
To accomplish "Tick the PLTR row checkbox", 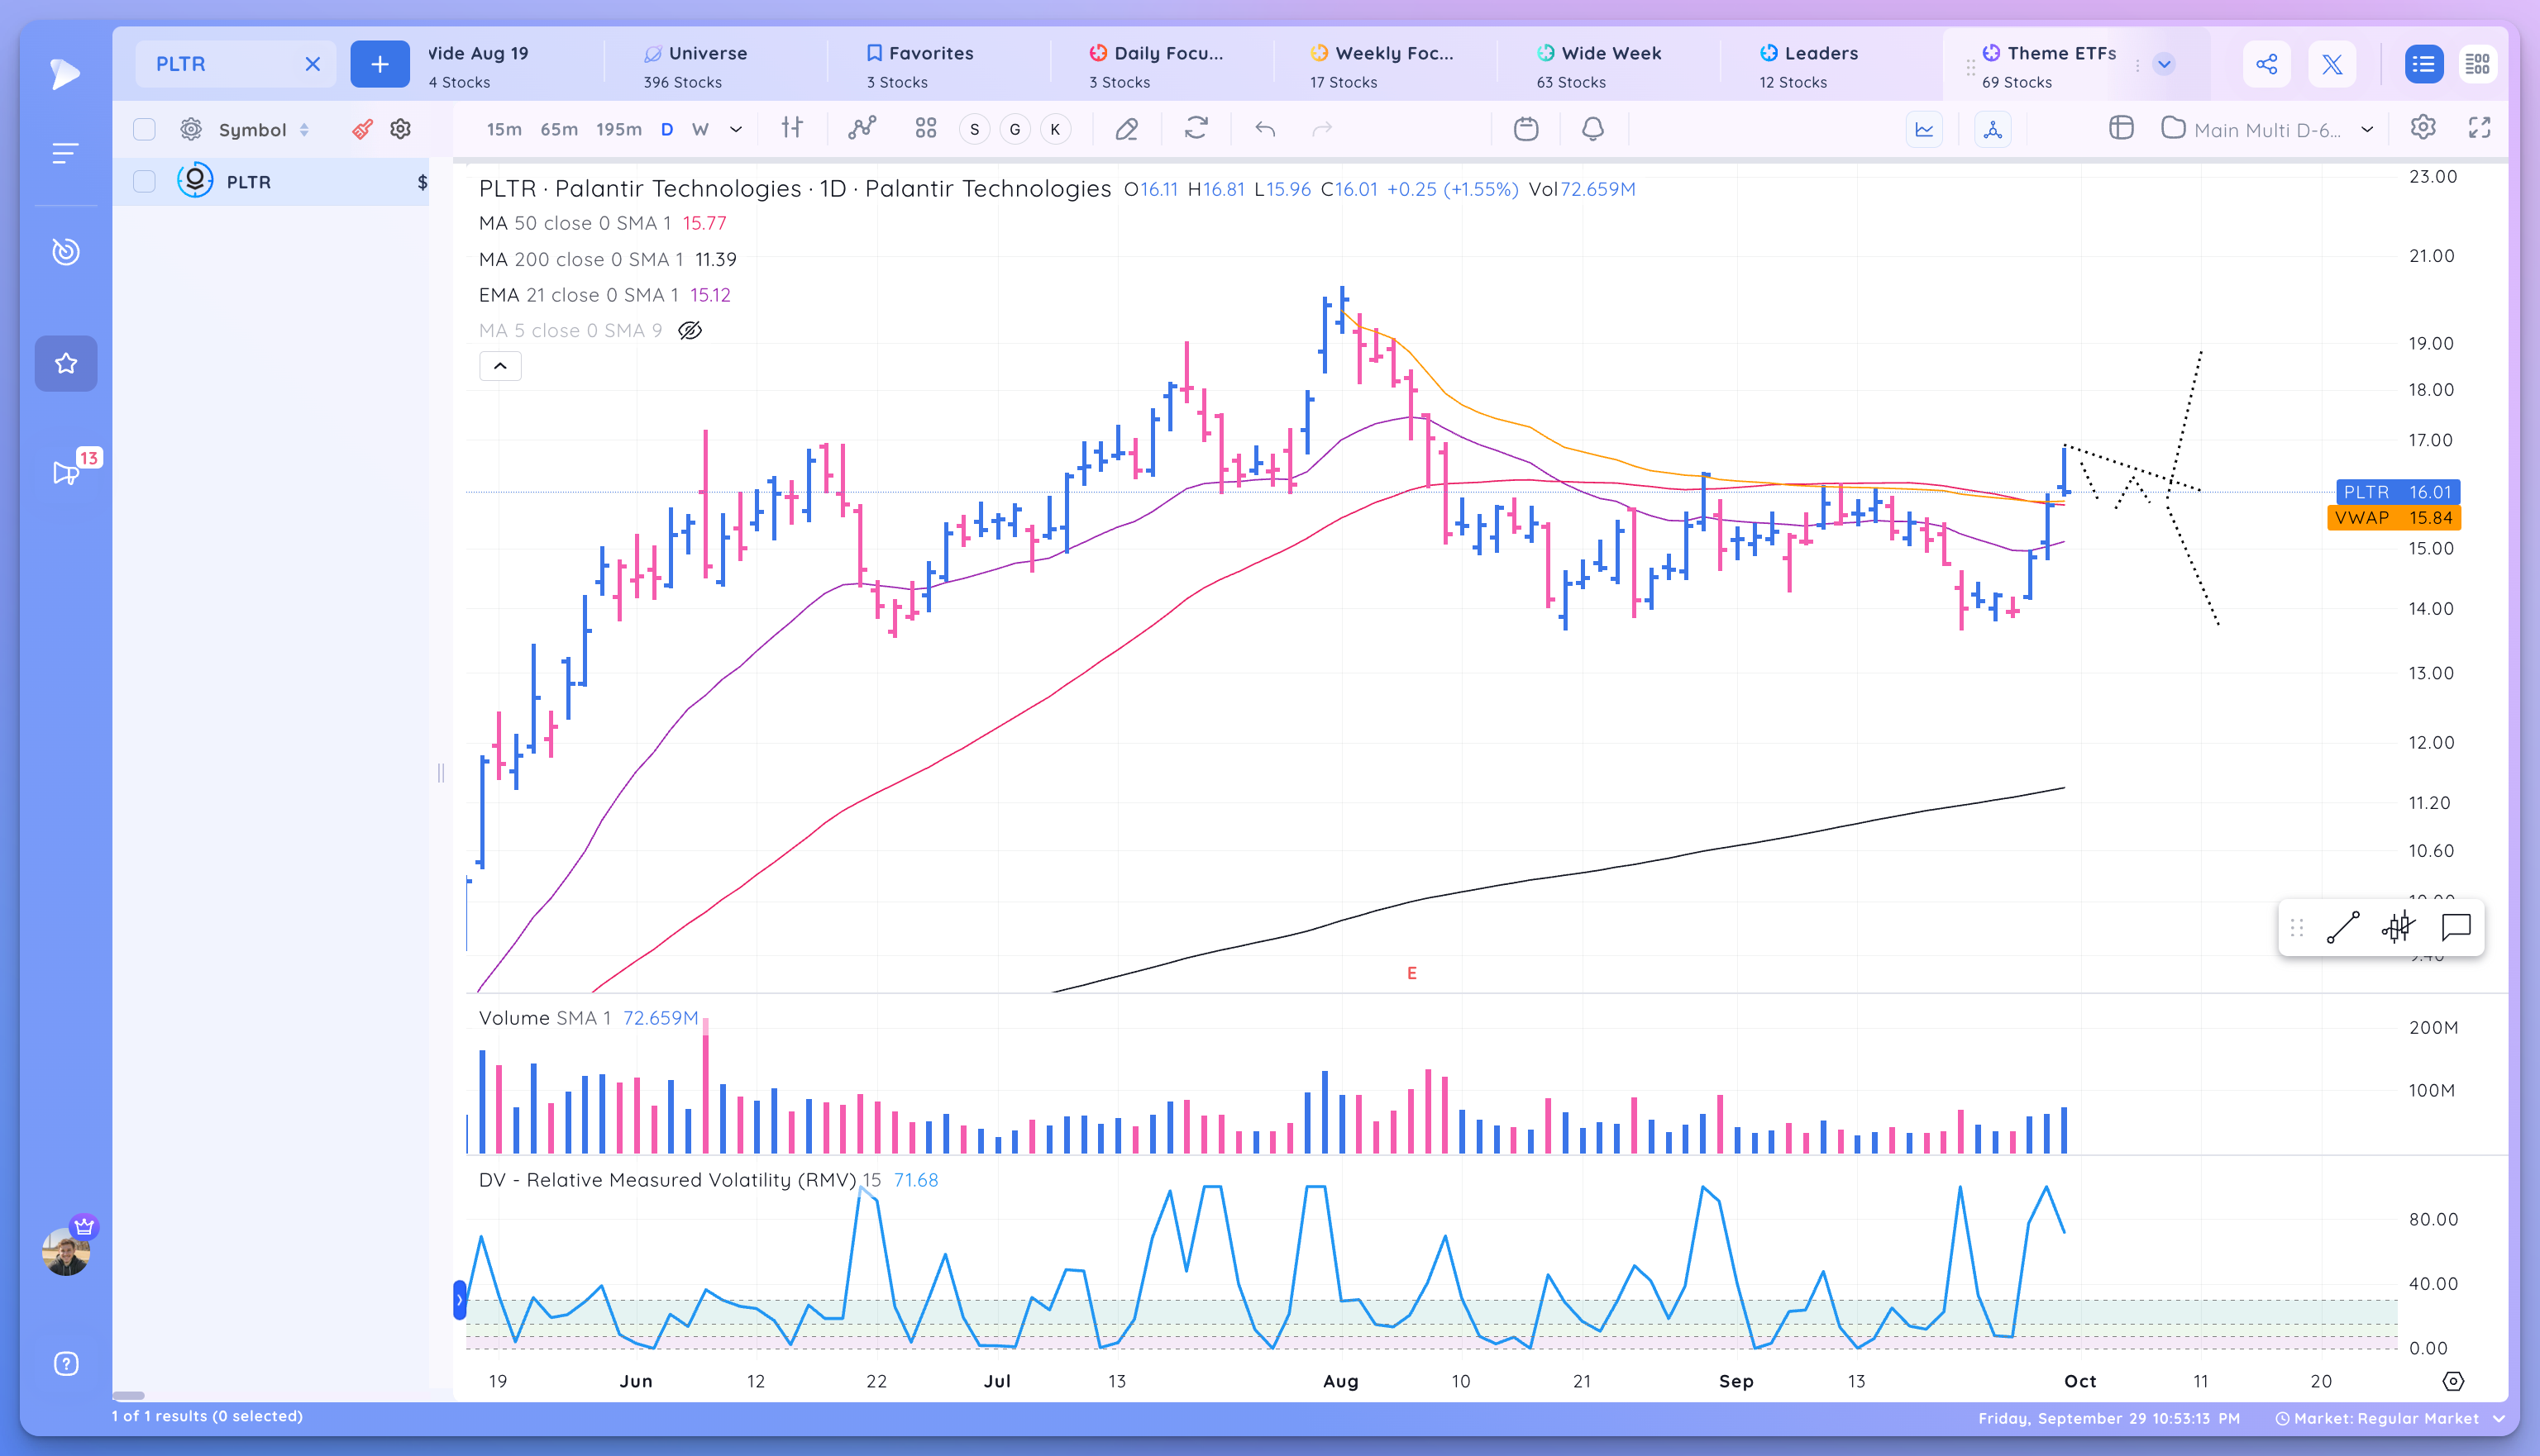I will [144, 181].
